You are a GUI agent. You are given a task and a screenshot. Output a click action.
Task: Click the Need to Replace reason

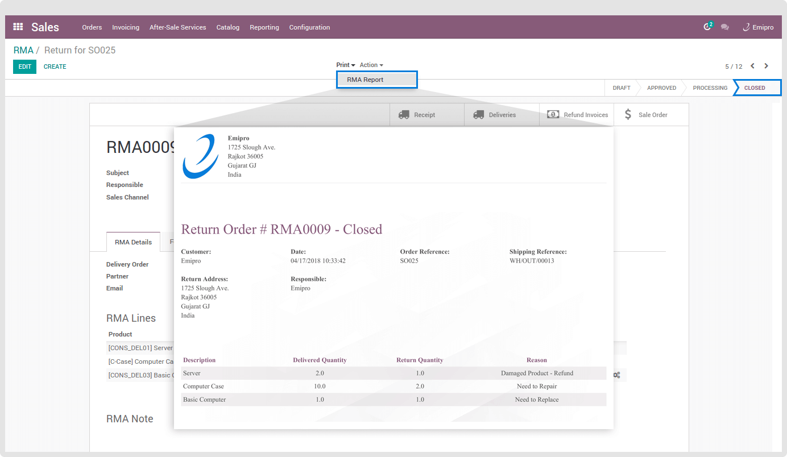coord(537,400)
